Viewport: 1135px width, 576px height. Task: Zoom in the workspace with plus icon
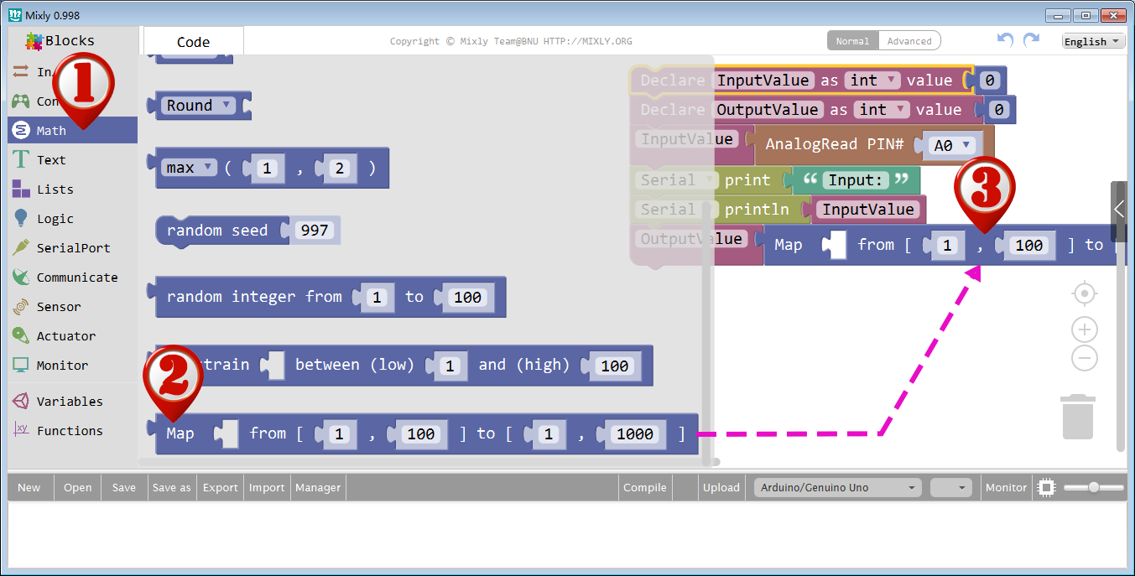click(x=1085, y=330)
